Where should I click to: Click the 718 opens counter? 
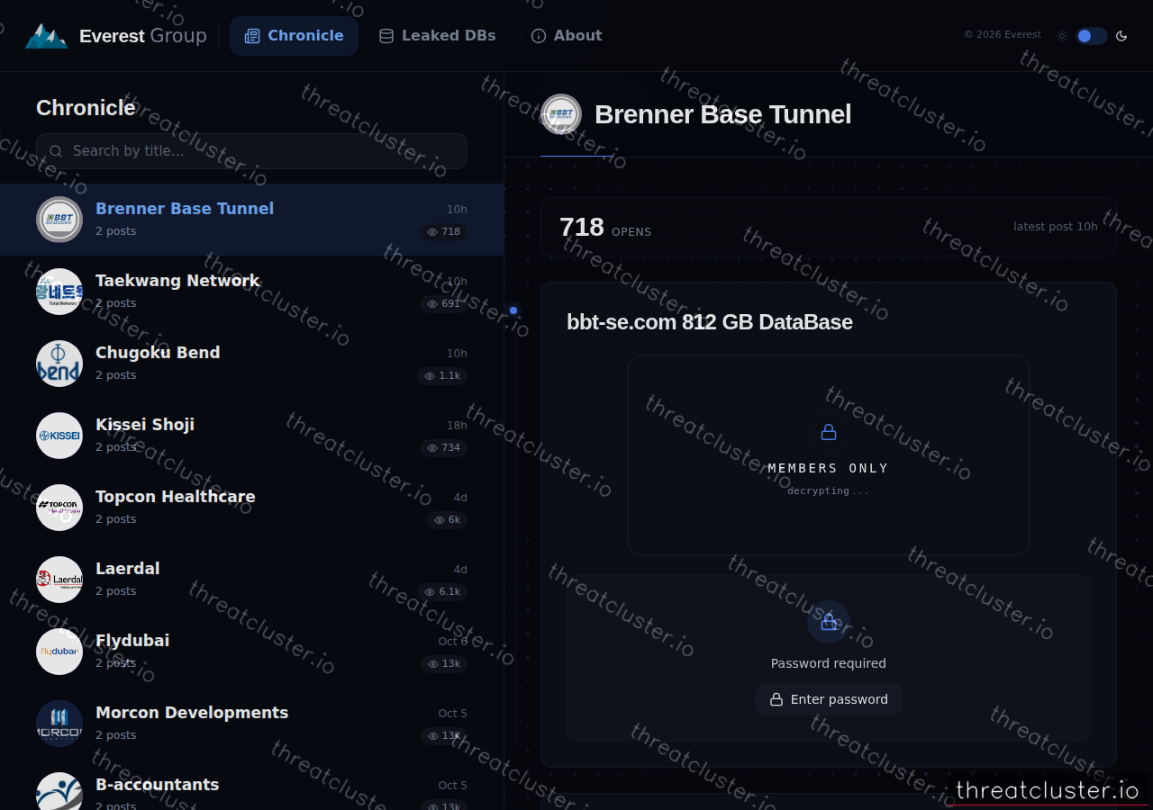[605, 227]
